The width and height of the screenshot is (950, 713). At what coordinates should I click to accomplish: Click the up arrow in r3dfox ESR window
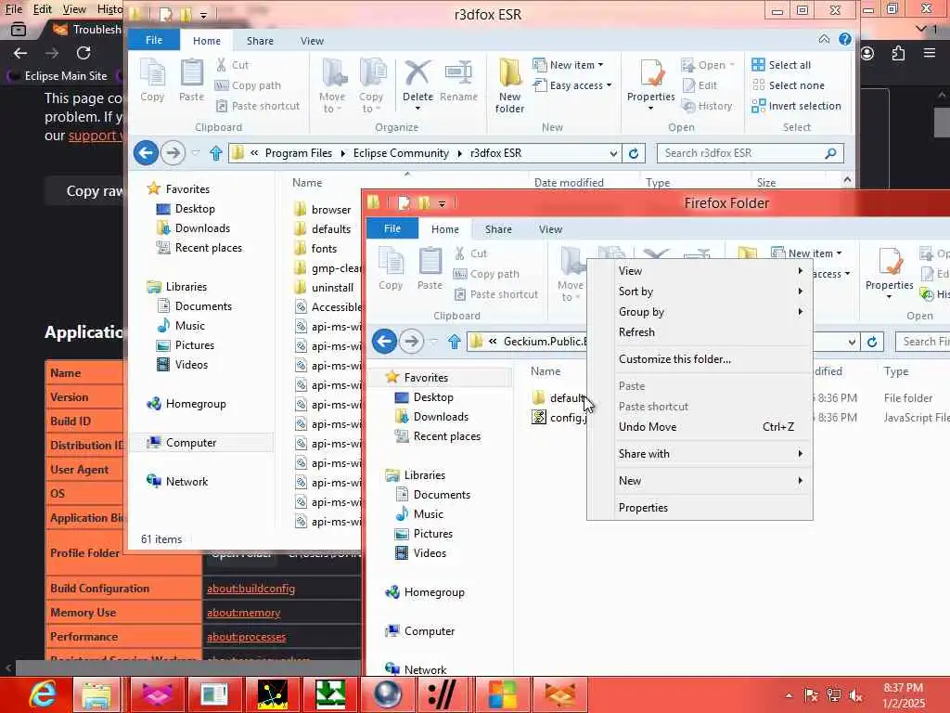pyautogui.click(x=215, y=153)
